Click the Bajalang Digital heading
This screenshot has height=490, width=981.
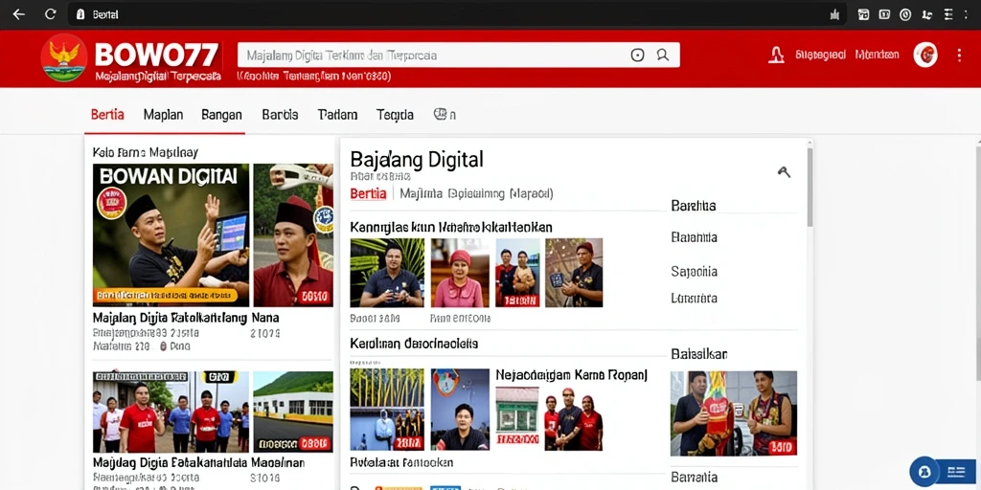click(417, 160)
